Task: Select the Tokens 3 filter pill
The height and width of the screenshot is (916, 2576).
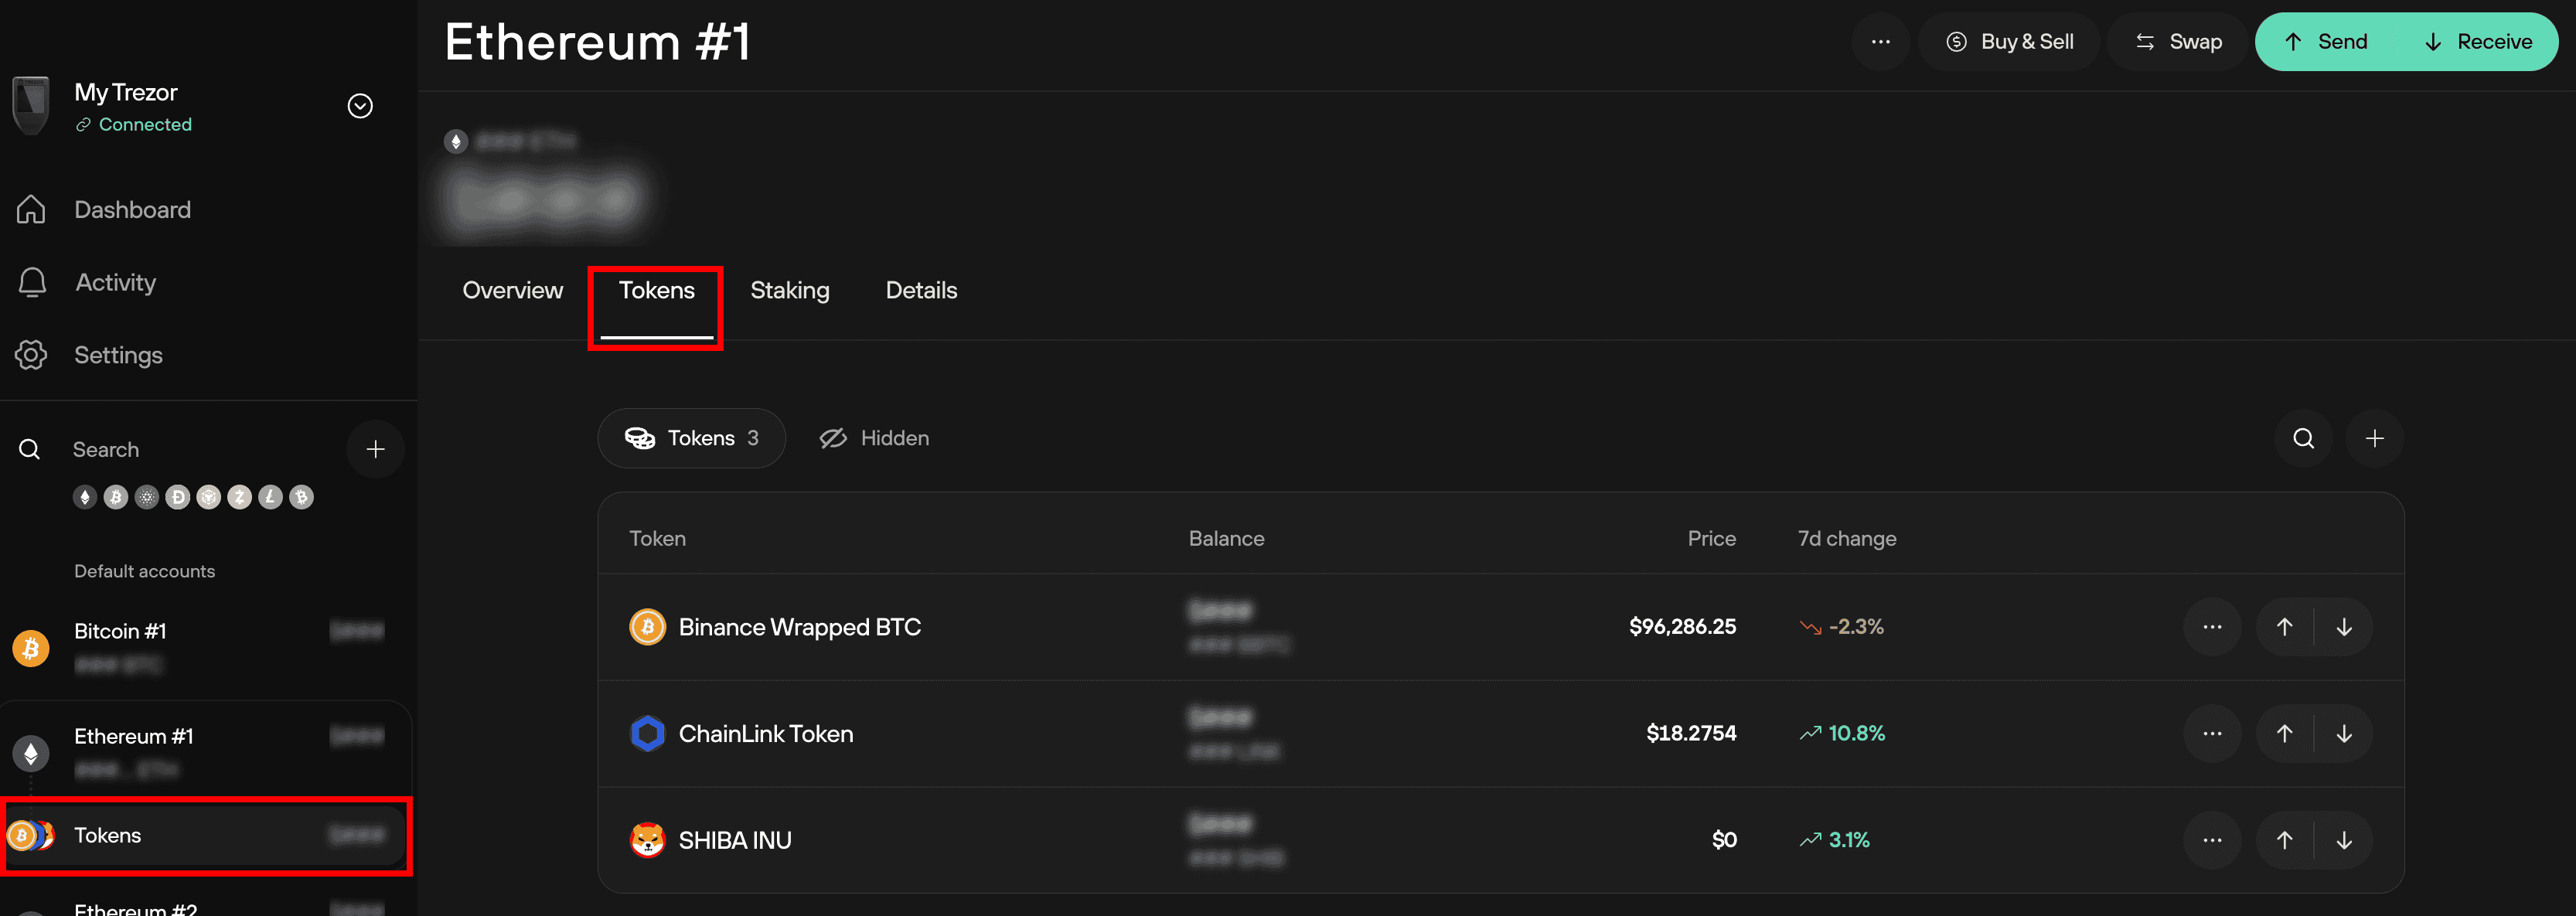Action: click(691, 438)
